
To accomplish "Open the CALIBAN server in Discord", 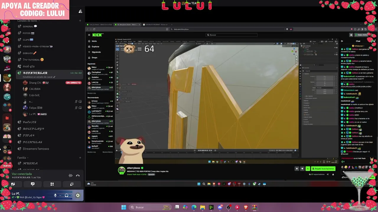I will click(x=7, y=69).
